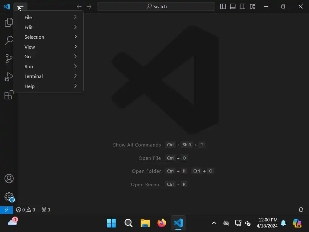Expand the Selection submenu chevron
This screenshot has width=309, height=232.
[75, 37]
